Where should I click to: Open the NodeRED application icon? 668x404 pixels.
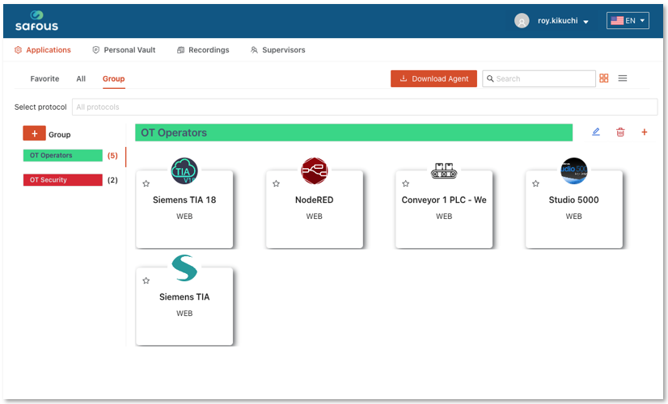tap(315, 170)
